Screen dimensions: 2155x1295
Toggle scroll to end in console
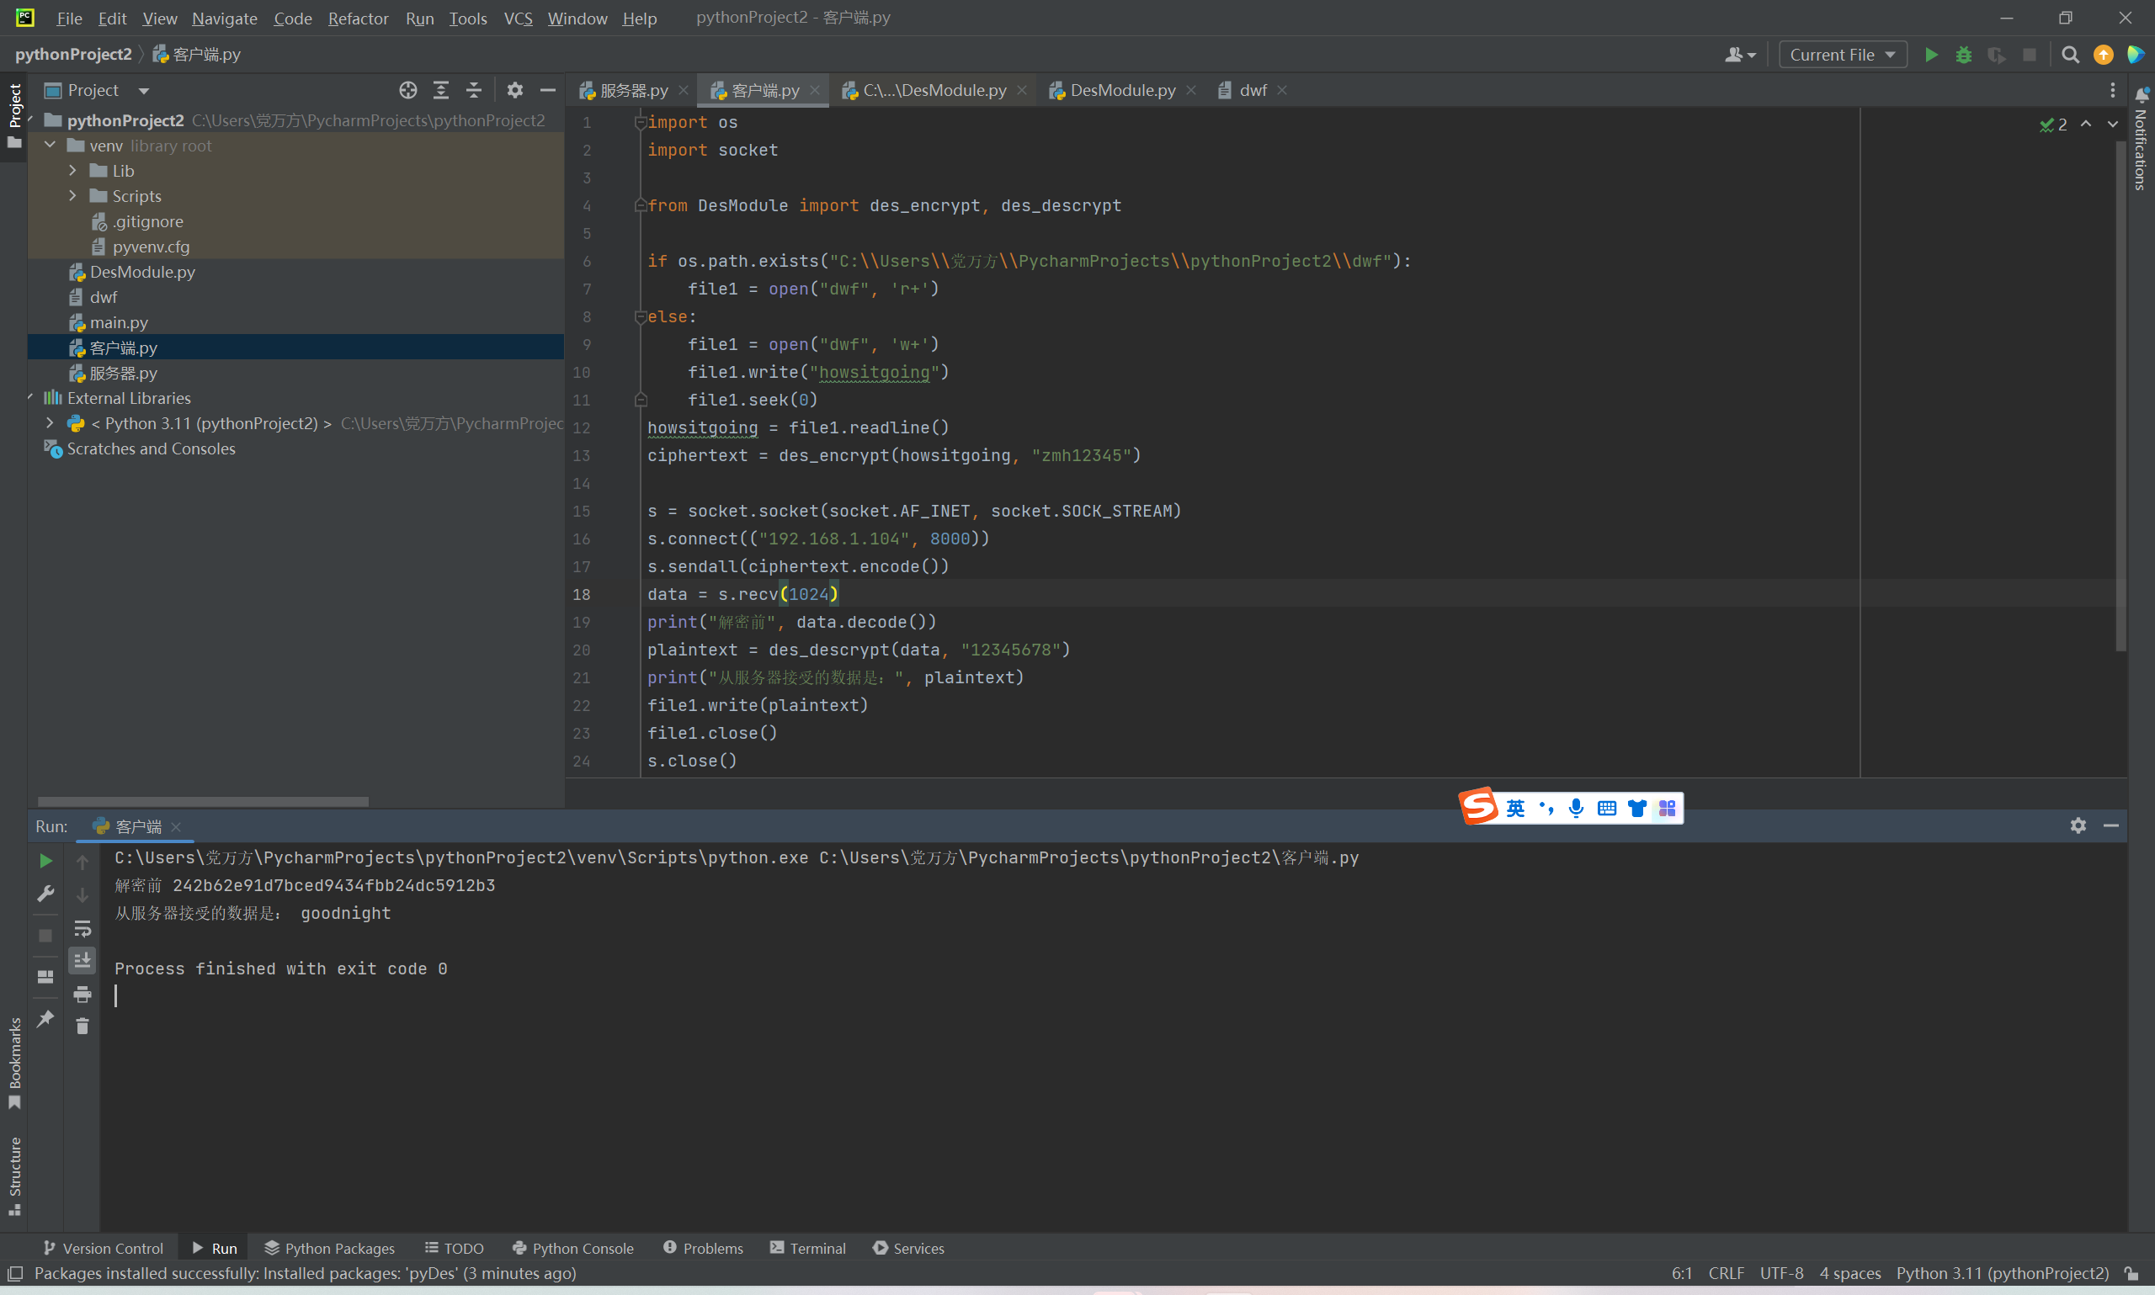point(82,961)
